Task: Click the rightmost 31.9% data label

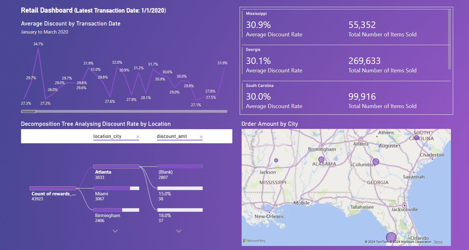Action: pyautogui.click(x=222, y=63)
